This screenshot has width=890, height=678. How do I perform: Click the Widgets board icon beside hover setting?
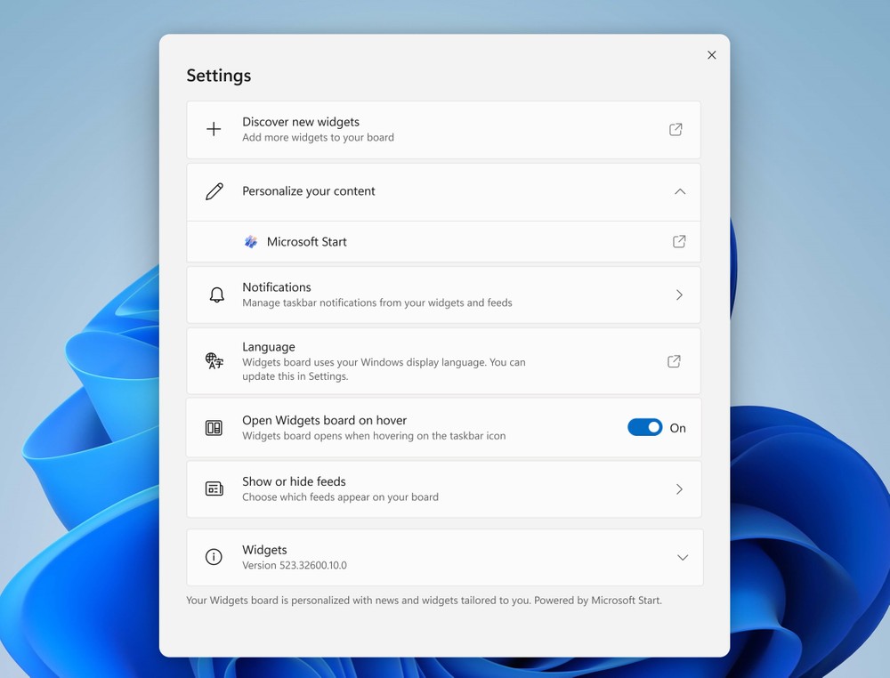[x=214, y=428]
